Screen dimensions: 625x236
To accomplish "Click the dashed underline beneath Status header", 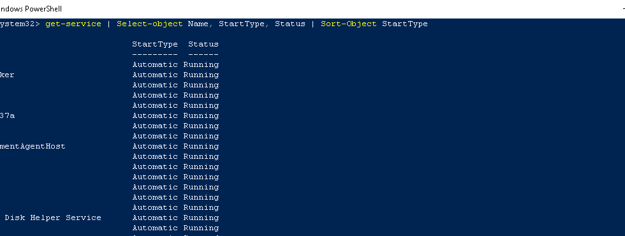I will 203,54.
